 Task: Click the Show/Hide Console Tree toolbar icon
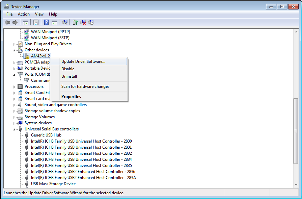point(25,22)
